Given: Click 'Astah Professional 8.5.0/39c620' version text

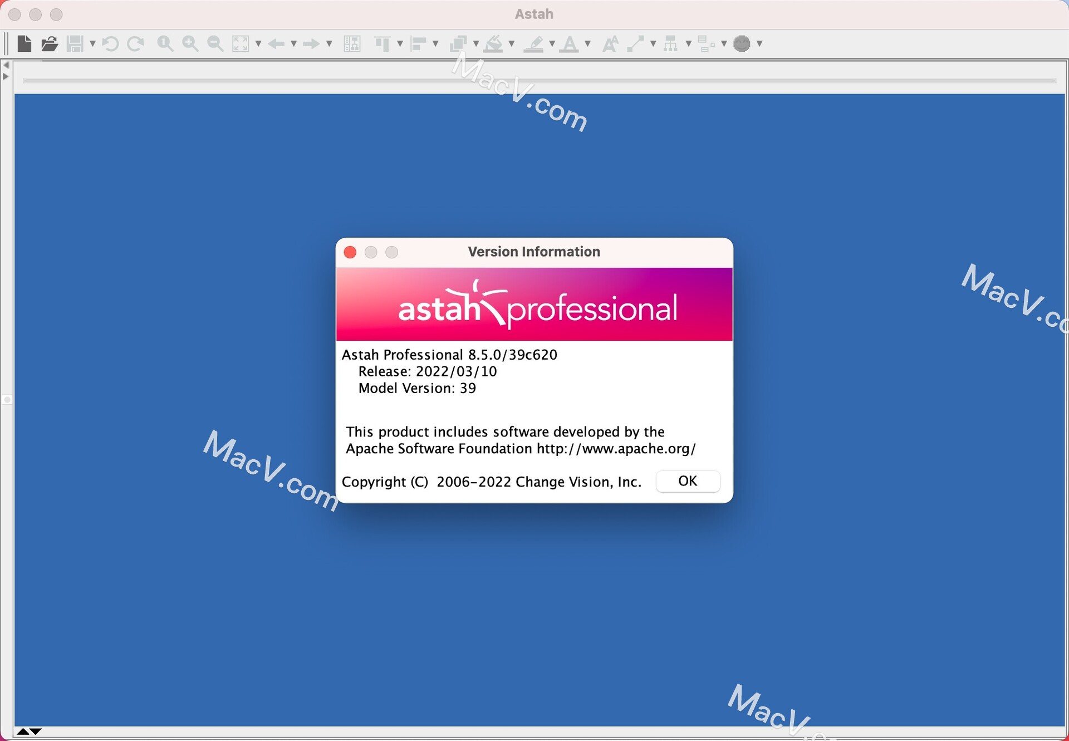Looking at the screenshot, I should pyautogui.click(x=449, y=355).
